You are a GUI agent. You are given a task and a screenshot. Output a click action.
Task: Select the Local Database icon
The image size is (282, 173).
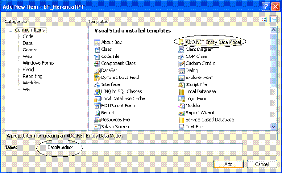coord(182,92)
